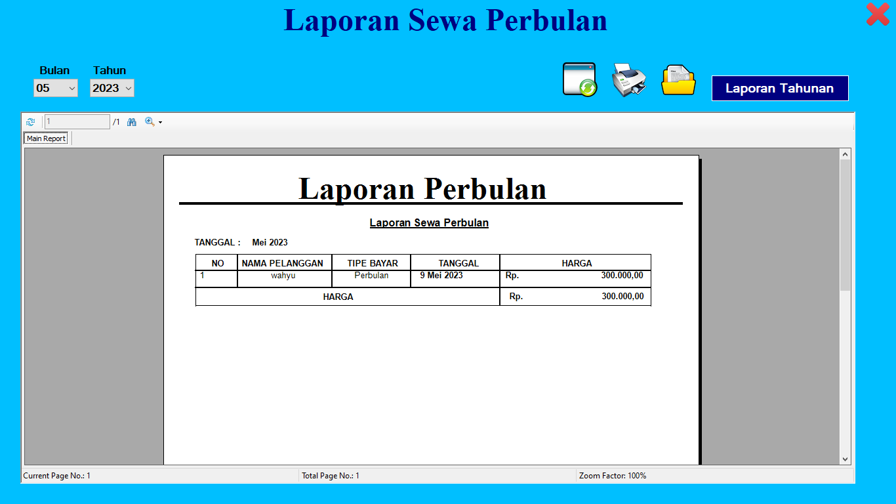This screenshot has width=896, height=504.
Task: Click the Total Page No. status text
Action: tap(331, 476)
